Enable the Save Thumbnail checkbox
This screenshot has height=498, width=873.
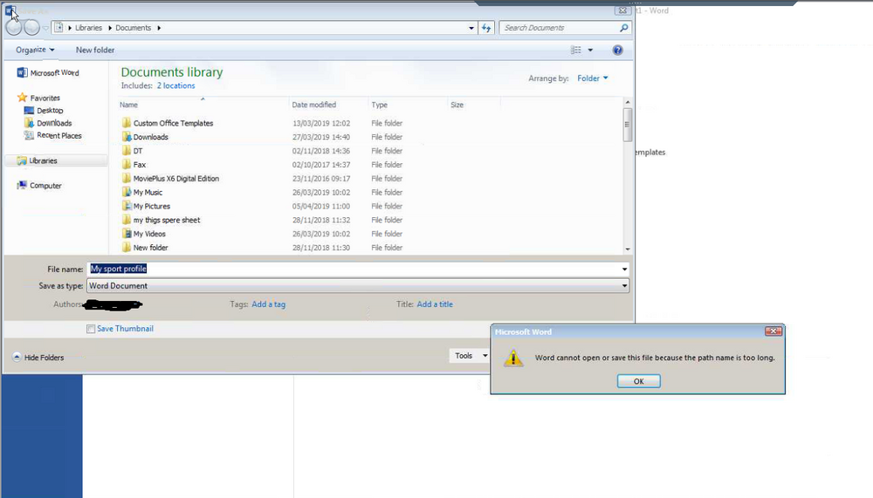pos(91,329)
